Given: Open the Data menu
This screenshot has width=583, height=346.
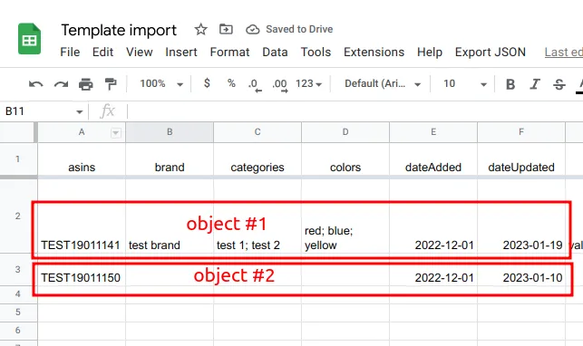Looking at the screenshot, I should 275,52.
